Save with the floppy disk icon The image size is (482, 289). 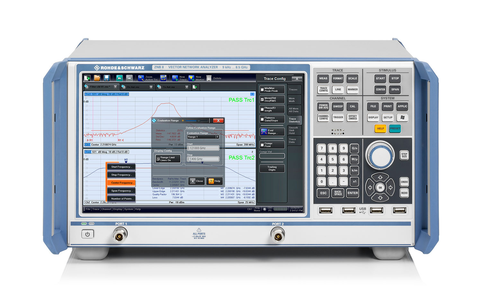click(107, 78)
